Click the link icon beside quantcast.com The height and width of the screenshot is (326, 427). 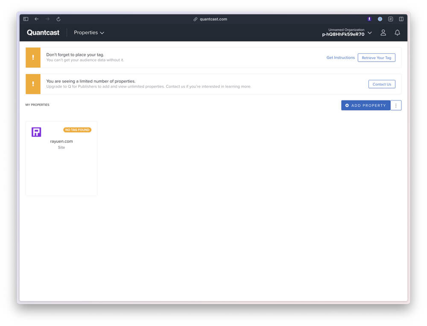click(x=195, y=19)
